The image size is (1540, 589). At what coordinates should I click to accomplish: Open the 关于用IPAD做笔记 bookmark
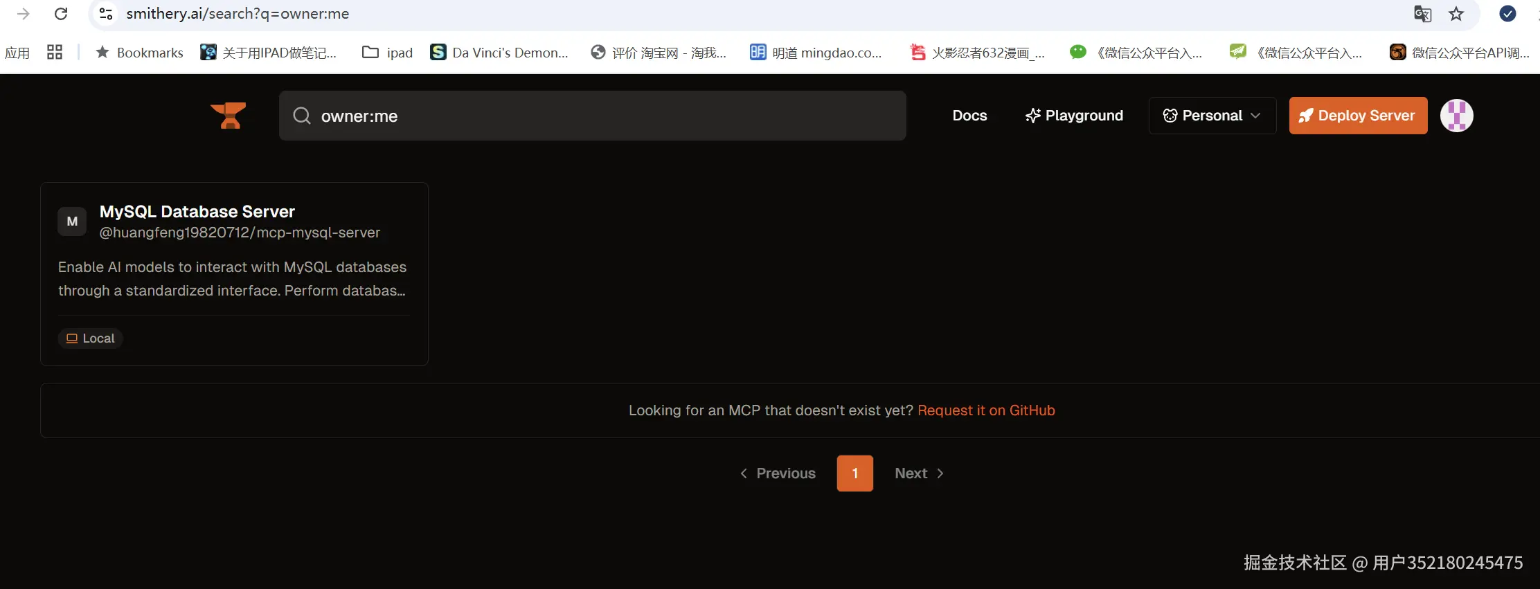coord(268,53)
